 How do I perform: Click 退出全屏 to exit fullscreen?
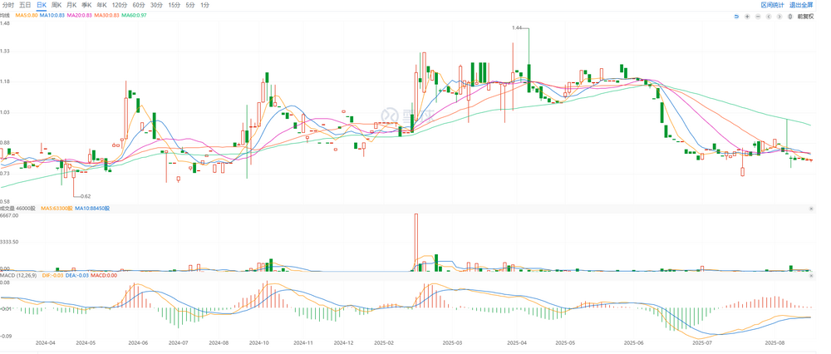[x=801, y=5]
